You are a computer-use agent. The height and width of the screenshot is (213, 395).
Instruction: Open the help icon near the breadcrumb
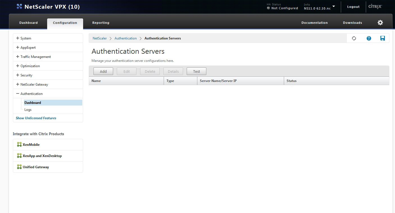pyautogui.click(x=369, y=38)
